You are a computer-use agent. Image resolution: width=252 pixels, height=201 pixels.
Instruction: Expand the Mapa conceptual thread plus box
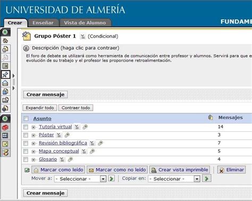(x=33, y=152)
